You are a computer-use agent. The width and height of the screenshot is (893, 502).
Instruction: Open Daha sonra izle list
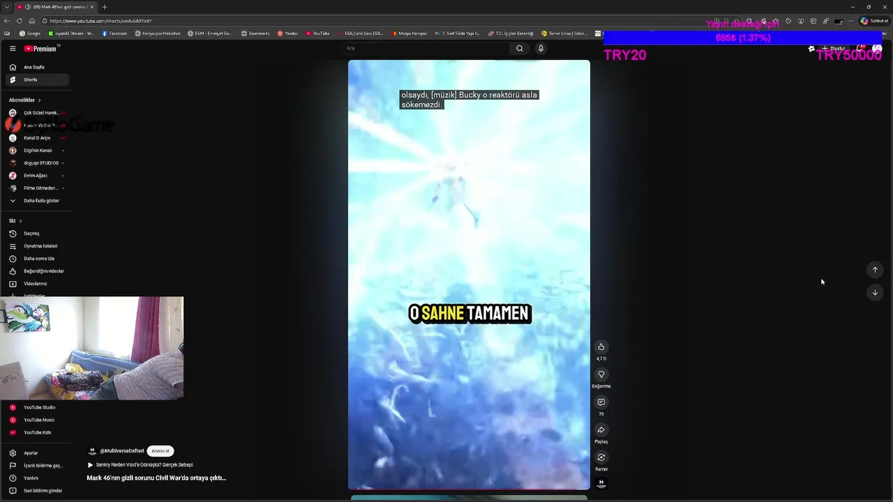pos(36,258)
